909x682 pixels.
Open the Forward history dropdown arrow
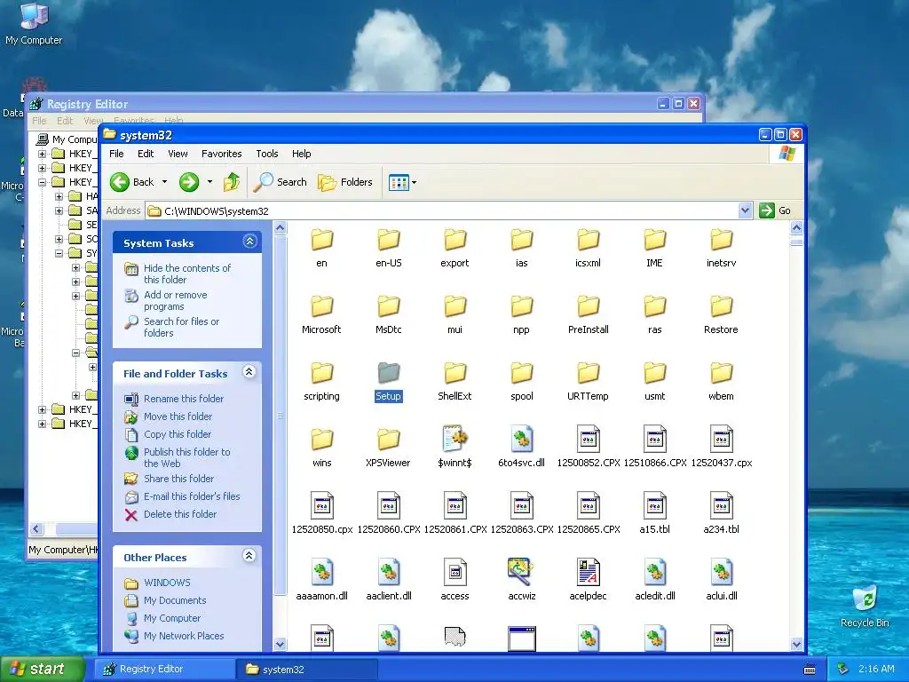click(209, 182)
